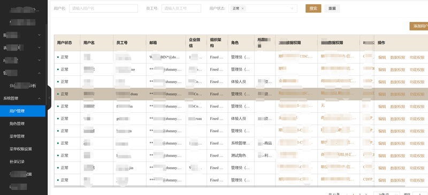Select the 测试角色 role cell

(241, 155)
